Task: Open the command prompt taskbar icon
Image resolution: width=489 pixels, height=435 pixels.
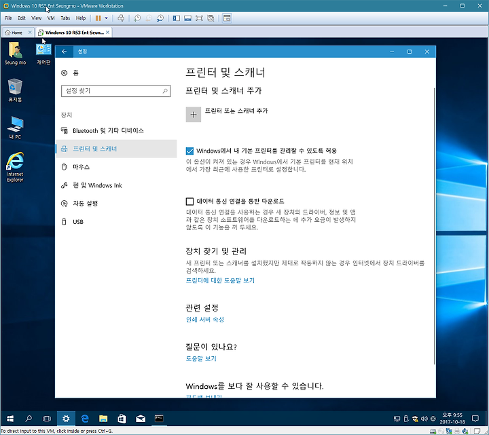Action: 159,419
